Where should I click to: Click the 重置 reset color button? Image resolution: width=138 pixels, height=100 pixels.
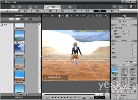coord(130,62)
